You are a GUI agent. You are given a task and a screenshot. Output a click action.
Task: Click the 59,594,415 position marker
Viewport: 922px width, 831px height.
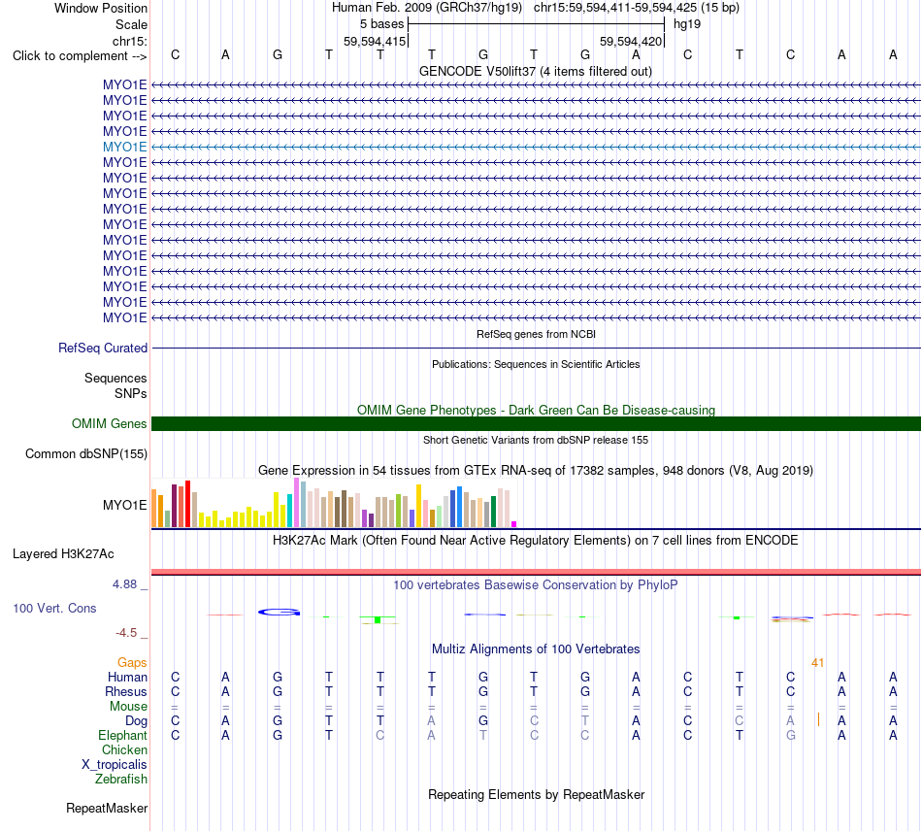(375, 41)
